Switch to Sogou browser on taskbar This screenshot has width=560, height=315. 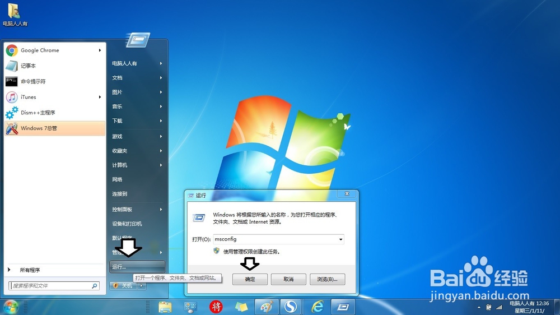click(291, 307)
